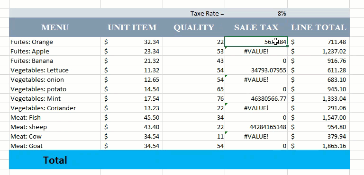Viewport: 364px width, 175px height.
Task: Click the blue Total row label
Action: [55, 160]
